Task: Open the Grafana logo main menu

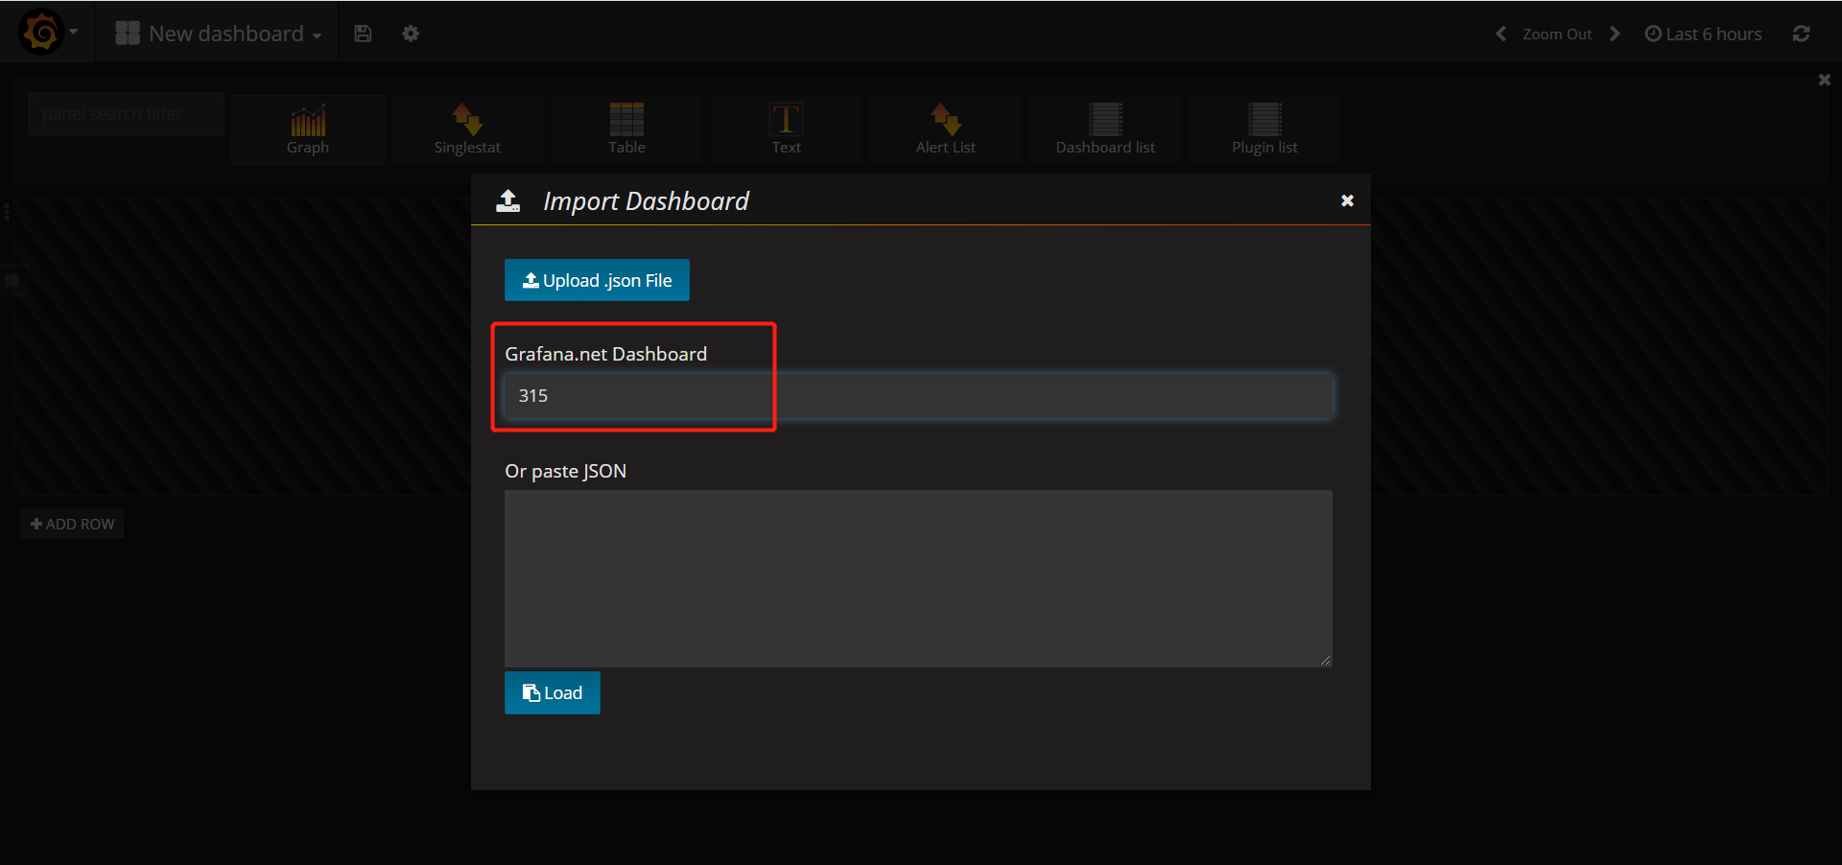Action: pos(47,33)
